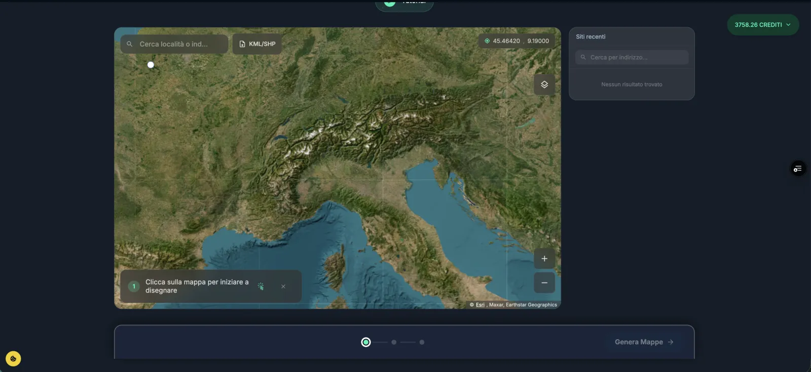811x372 pixels.
Task: Focus the 'Cerca località o ind...' search field
Action: 174,44
